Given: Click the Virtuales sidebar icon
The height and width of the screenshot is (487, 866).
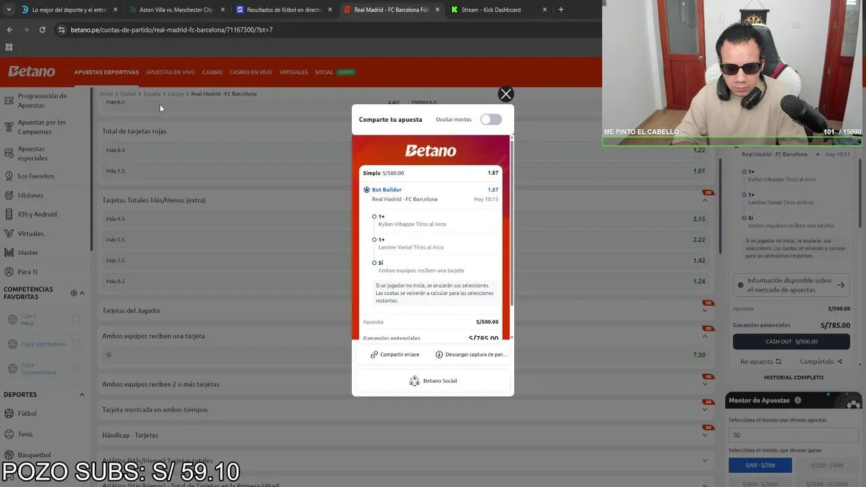Looking at the screenshot, I should coord(9,233).
